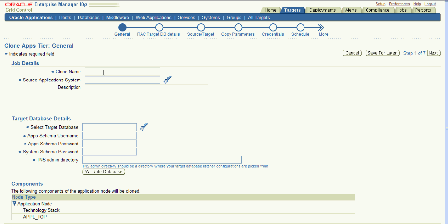Select Databases subtab
The image size is (448, 224).
click(x=88, y=17)
